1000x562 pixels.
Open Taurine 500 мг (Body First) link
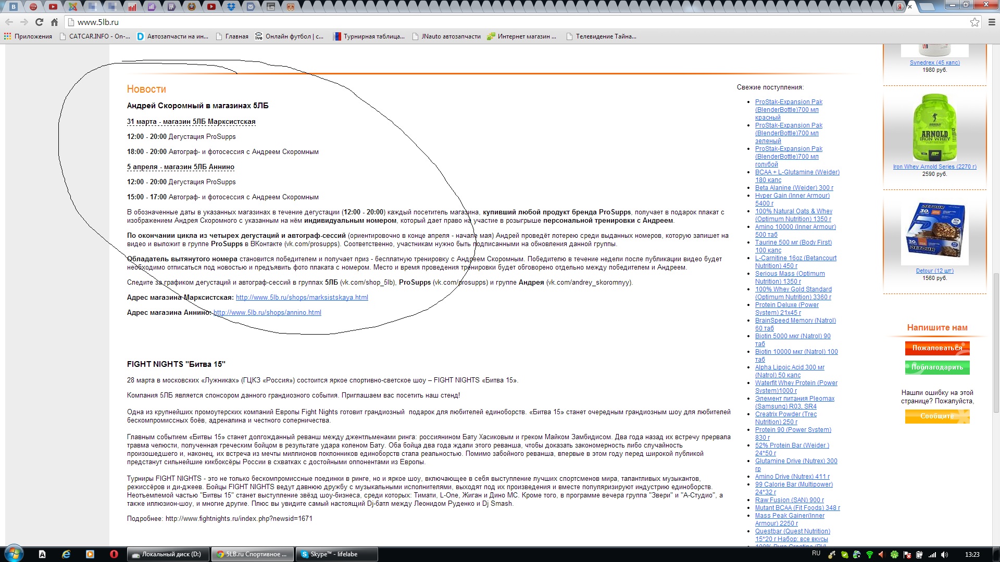(793, 246)
